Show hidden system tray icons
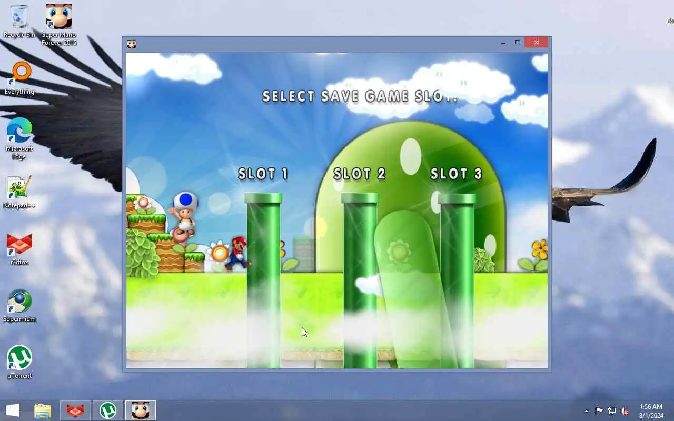674x421 pixels. click(x=586, y=411)
